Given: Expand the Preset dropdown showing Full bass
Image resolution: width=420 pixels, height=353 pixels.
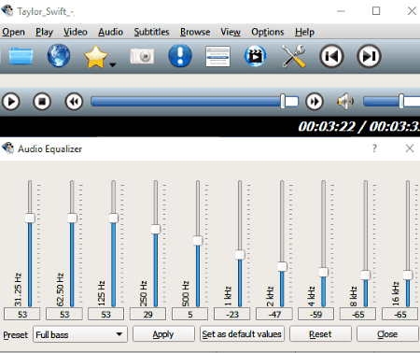Looking at the screenshot, I should pos(80,334).
